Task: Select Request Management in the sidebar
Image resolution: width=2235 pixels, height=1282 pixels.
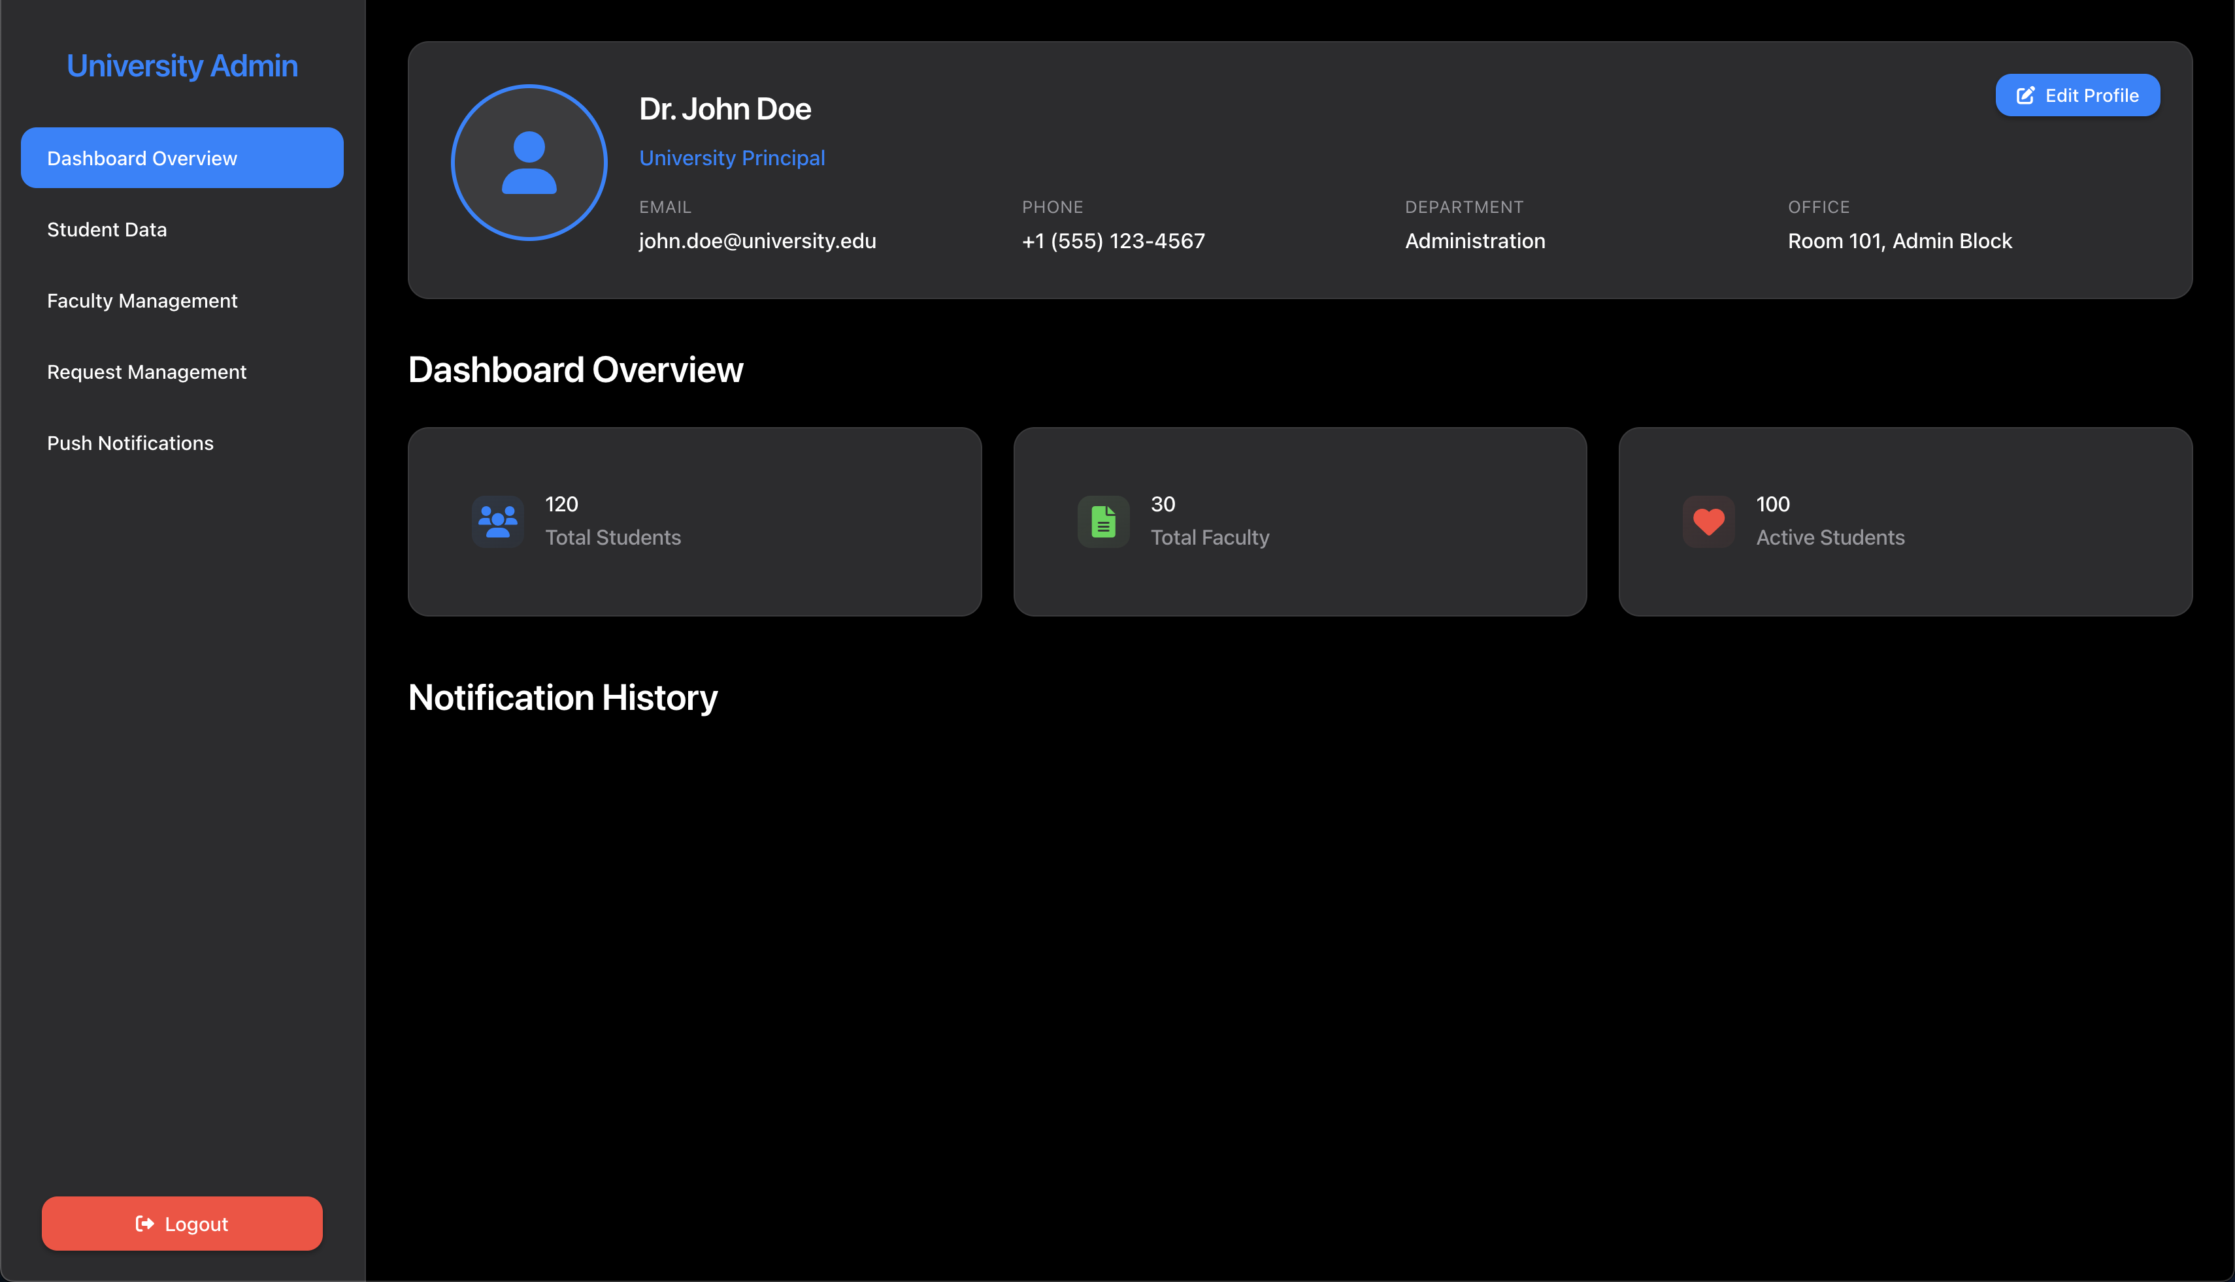Action: coord(182,372)
